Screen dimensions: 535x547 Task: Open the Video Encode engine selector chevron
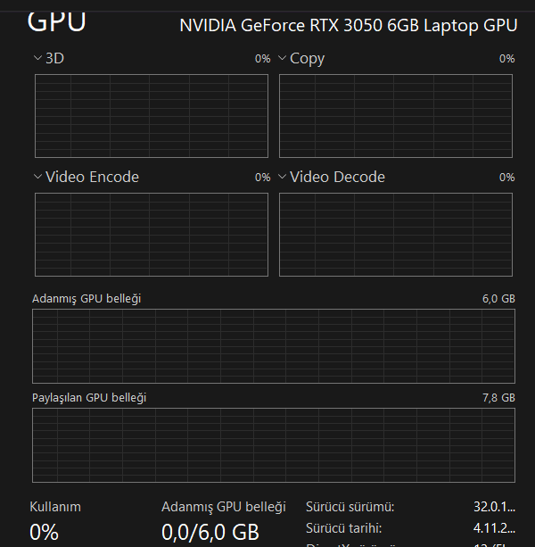pyautogui.click(x=37, y=177)
